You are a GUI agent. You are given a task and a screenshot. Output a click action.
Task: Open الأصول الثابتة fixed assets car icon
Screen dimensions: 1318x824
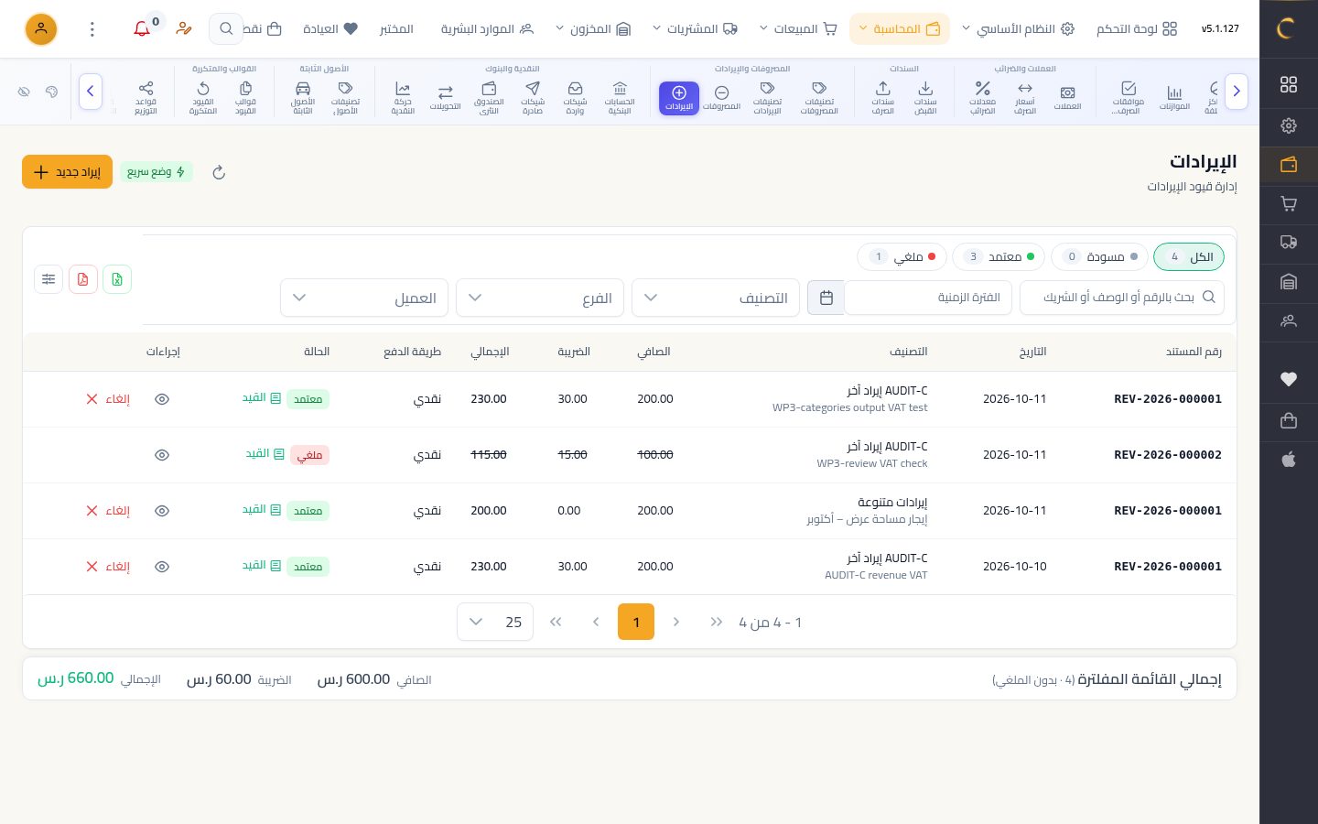click(303, 97)
